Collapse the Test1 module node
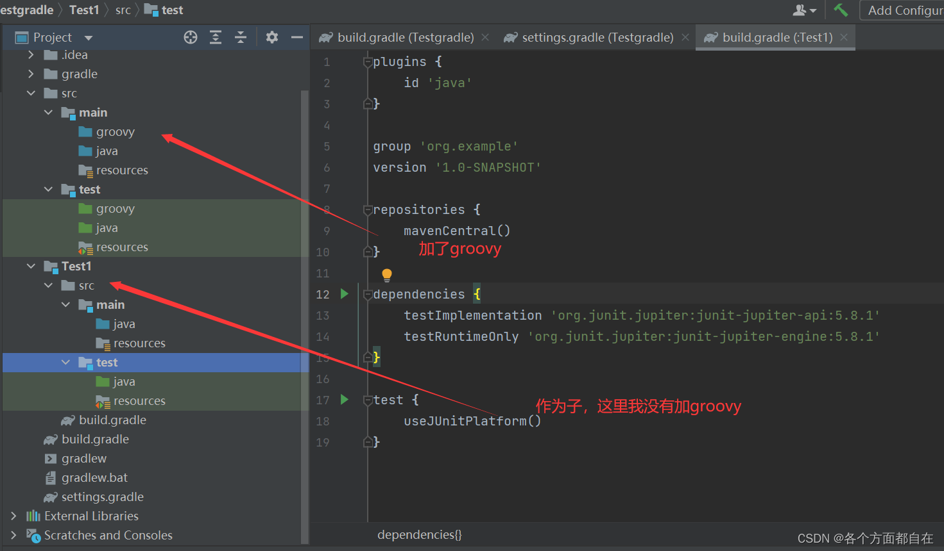The width and height of the screenshot is (944, 551). click(31, 266)
